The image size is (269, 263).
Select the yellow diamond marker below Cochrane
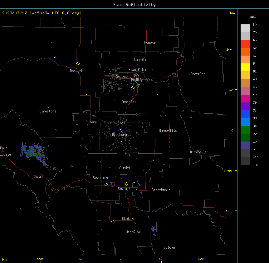[106, 184]
